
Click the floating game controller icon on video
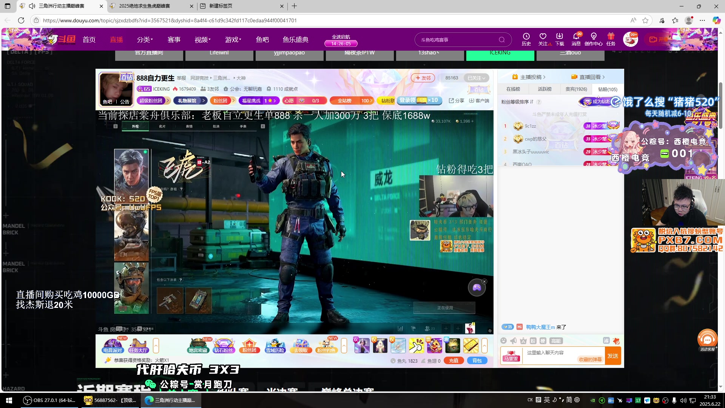[x=477, y=288]
